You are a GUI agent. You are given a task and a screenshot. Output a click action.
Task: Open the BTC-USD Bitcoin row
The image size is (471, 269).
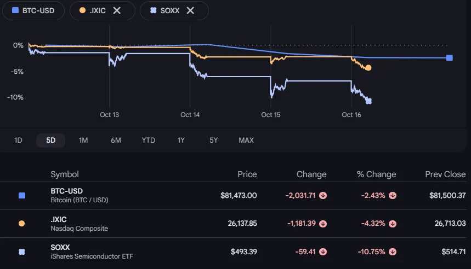tap(236, 196)
